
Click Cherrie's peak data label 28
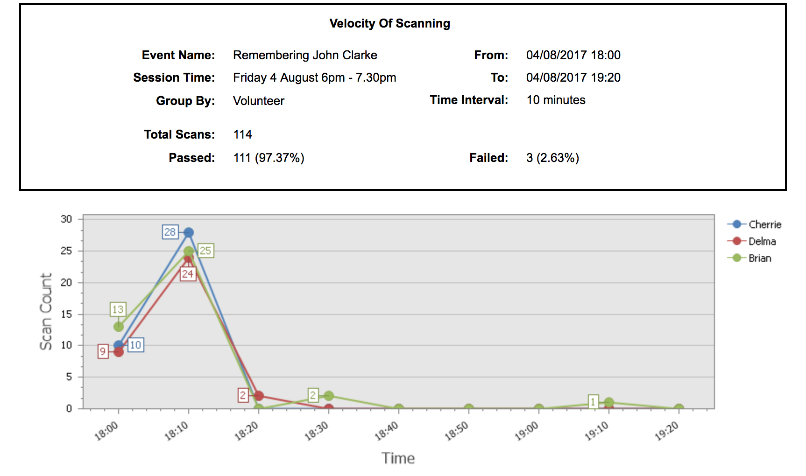click(170, 232)
